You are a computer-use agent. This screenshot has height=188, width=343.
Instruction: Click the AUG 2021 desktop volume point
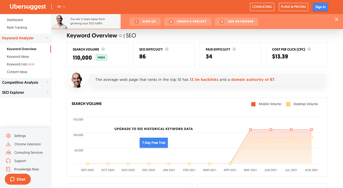tap(311, 138)
